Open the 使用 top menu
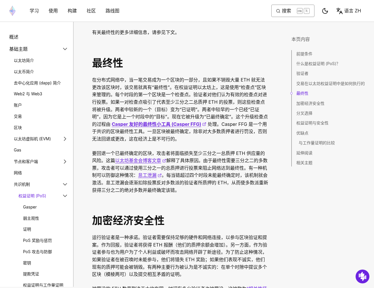Viewport: 374px width, 288px height. (x=53, y=11)
